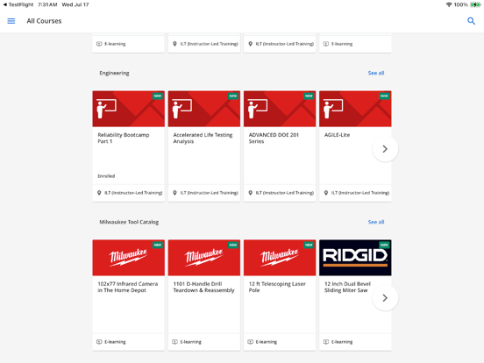
Task: Click the Milwaukee Tool Catalog heading
Action: (x=129, y=222)
